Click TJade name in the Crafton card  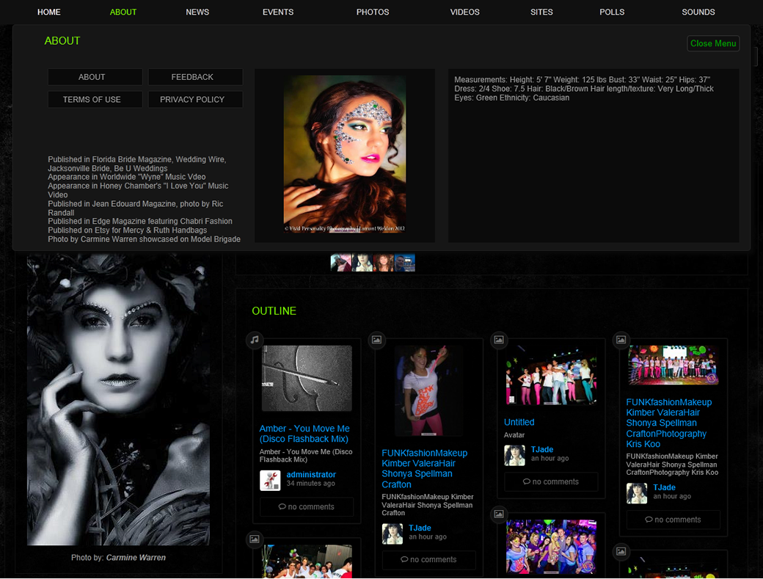pos(420,528)
